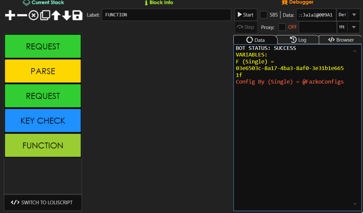This screenshot has height=213, width=363.
Task: Save the config using the disk icon
Action: click(x=76, y=15)
